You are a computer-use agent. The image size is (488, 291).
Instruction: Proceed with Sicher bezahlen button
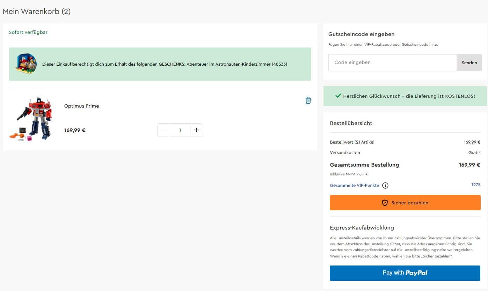[405, 203]
